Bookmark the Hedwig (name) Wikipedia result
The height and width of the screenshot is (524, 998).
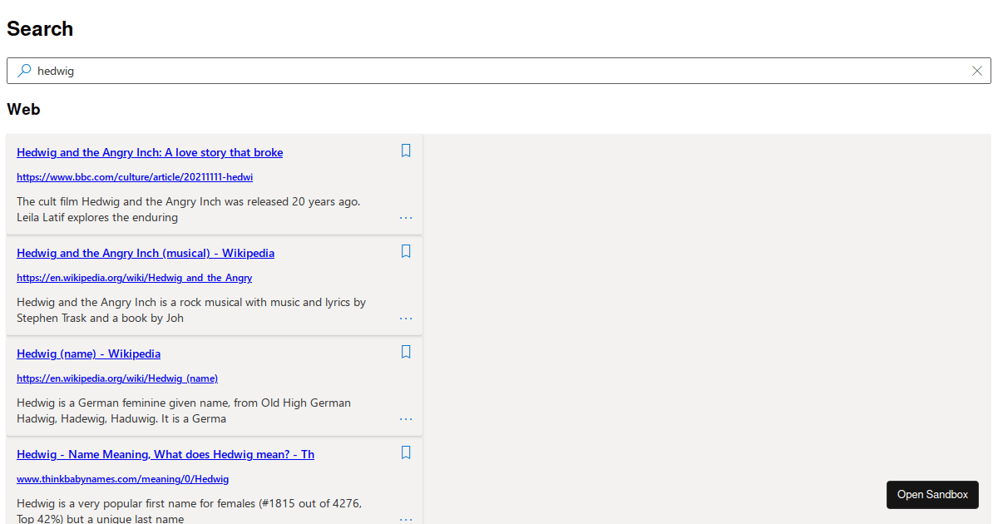[406, 352]
